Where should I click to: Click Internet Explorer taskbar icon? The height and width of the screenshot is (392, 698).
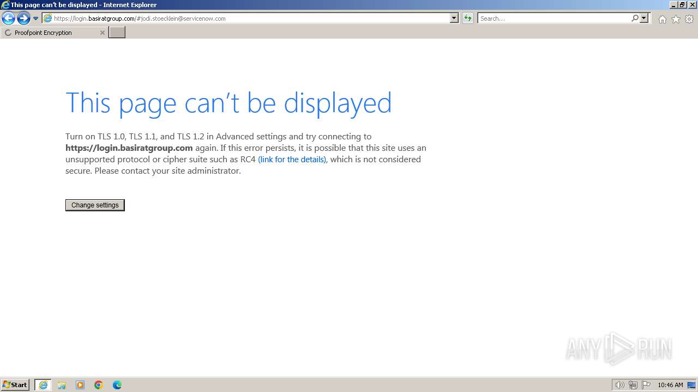click(x=43, y=385)
